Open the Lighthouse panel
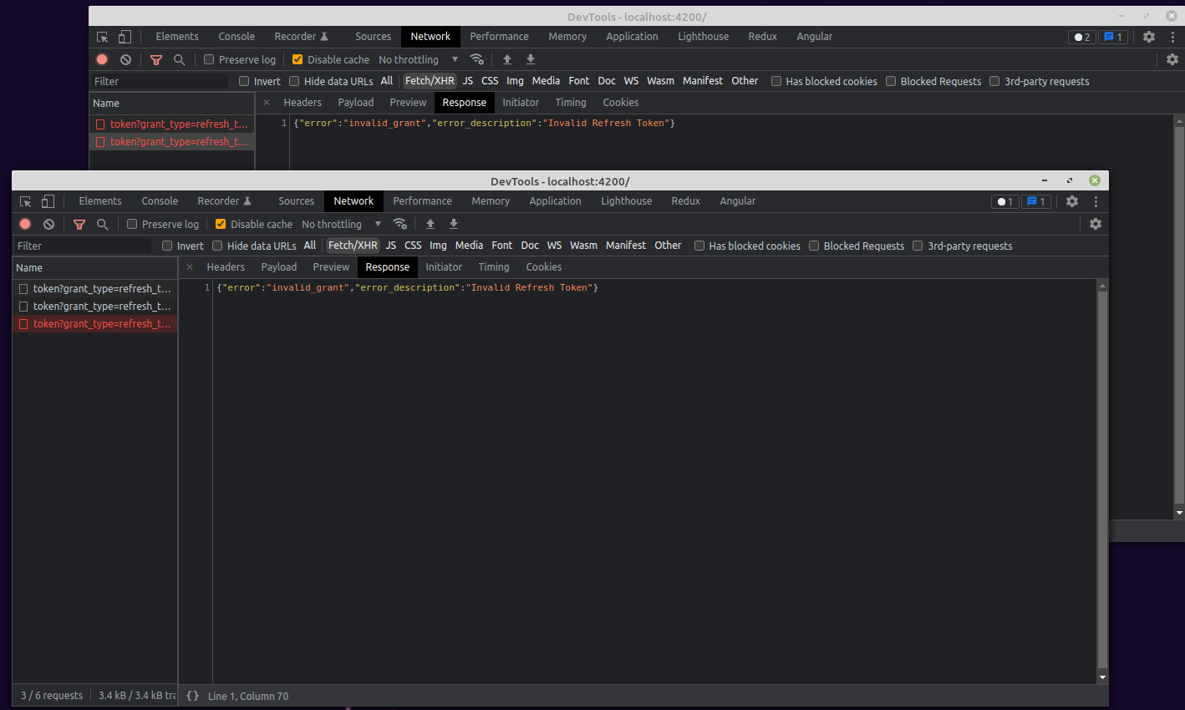This screenshot has height=710, width=1185. [x=626, y=200]
